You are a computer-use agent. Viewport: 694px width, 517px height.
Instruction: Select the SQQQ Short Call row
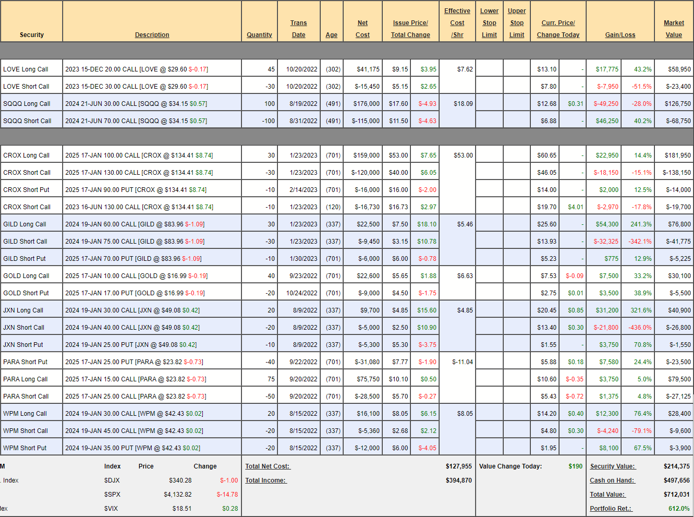click(31, 121)
